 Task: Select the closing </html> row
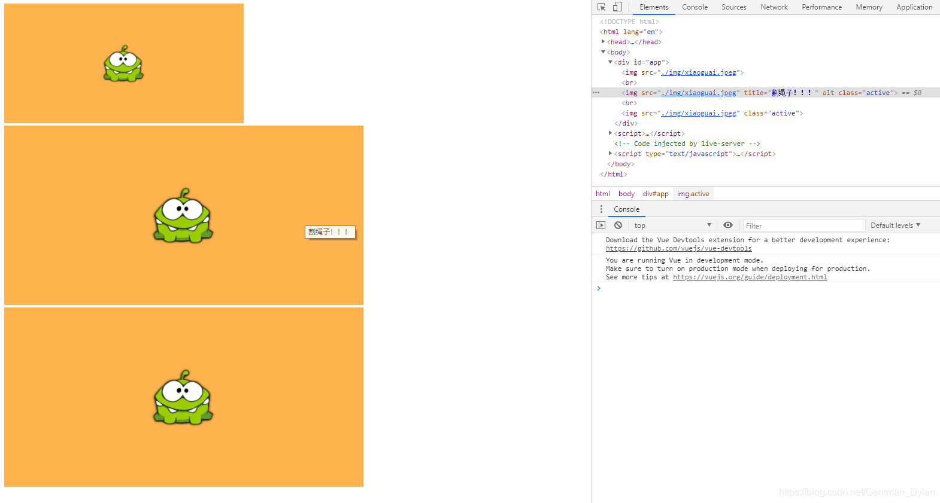pyautogui.click(x=614, y=174)
